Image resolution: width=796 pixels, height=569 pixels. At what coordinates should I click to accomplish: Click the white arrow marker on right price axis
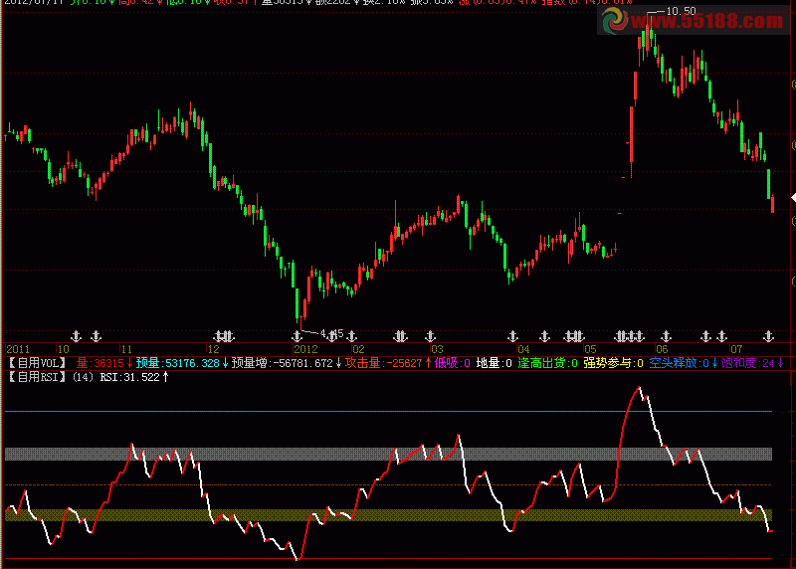tap(793, 198)
